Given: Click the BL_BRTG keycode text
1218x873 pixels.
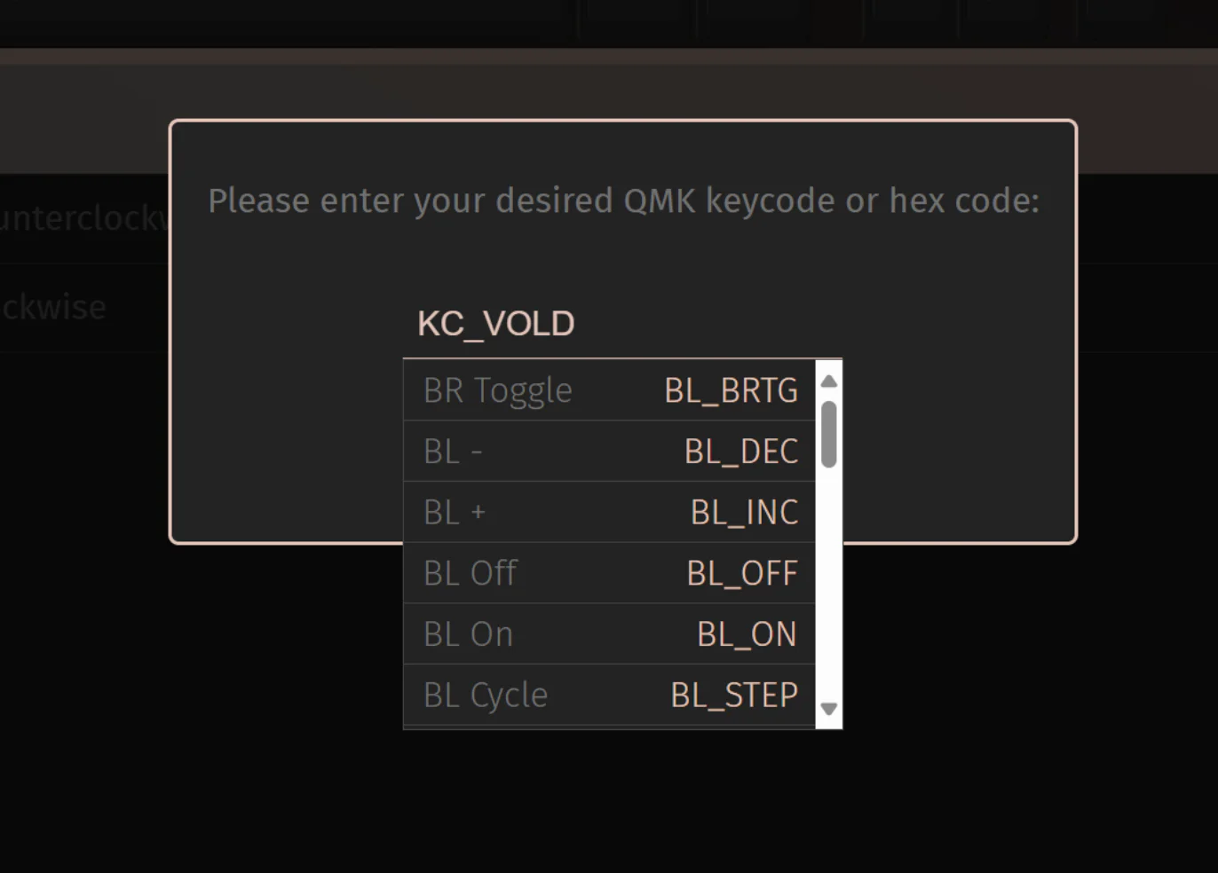Looking at the screenshot, I should [731, 390].
